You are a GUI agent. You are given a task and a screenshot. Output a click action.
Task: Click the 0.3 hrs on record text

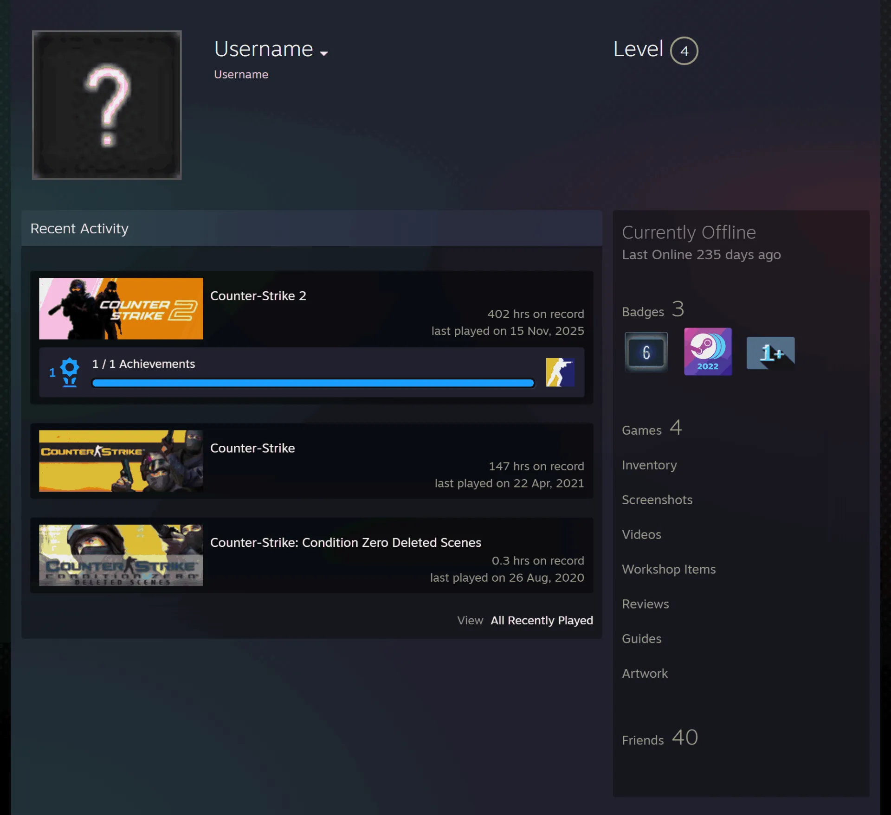[538, 561]
